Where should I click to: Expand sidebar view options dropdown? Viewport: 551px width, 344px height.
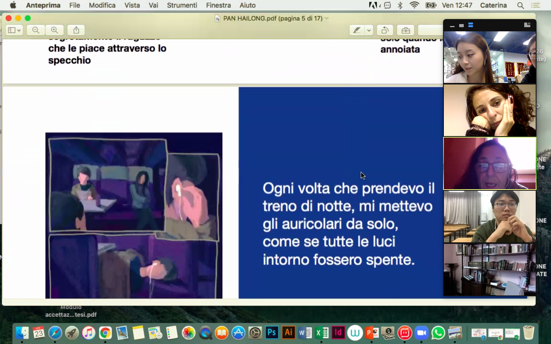(14, 30)
